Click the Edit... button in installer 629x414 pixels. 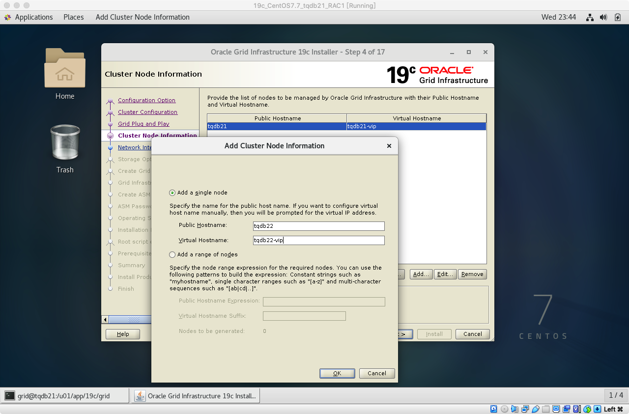click(445, 274)
